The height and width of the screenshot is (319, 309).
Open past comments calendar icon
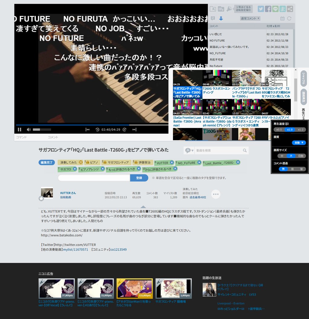tap(282, 18)
